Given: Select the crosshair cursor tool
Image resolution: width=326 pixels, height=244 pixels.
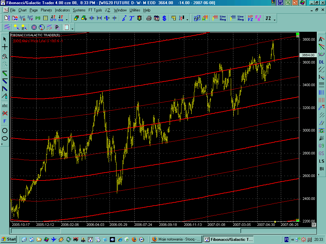Looking at the screenshot, I should [5, 47].
